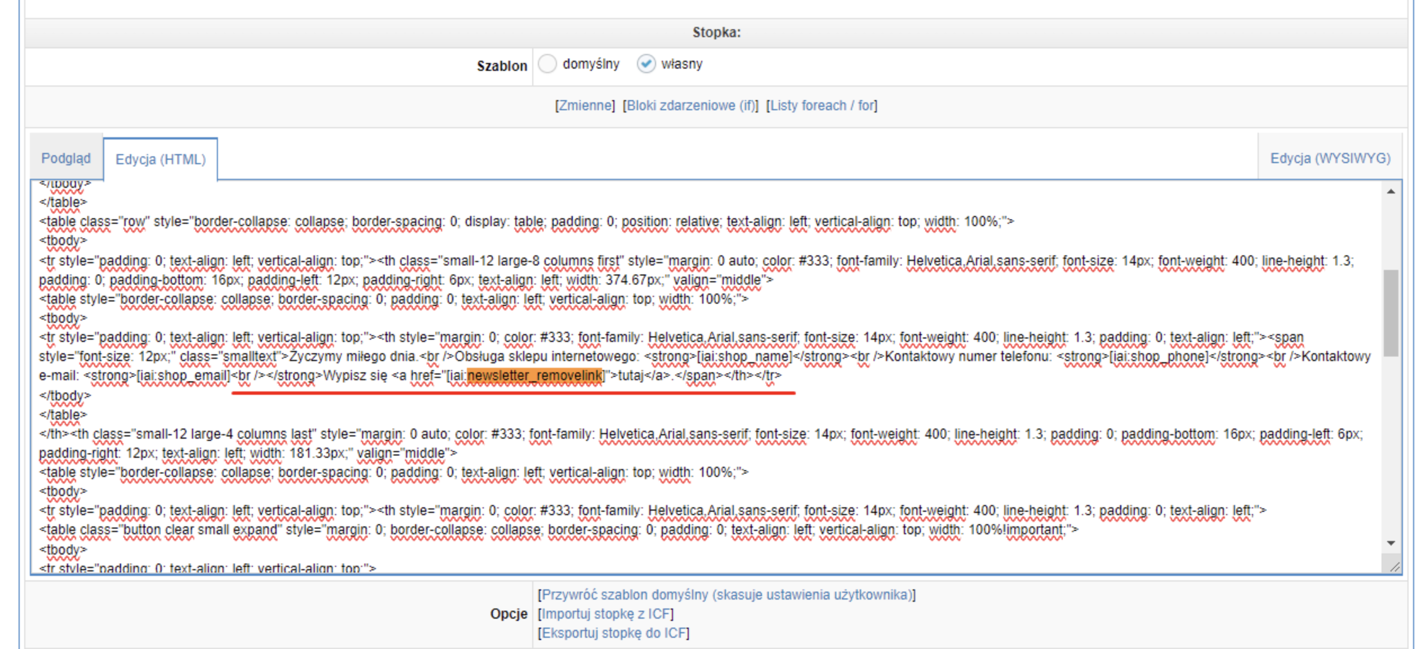Click the scrollbar up arrow in HTML editor
This screenshot has height=649, width=1417.
pyautogui.click(x=1391, y=192)
